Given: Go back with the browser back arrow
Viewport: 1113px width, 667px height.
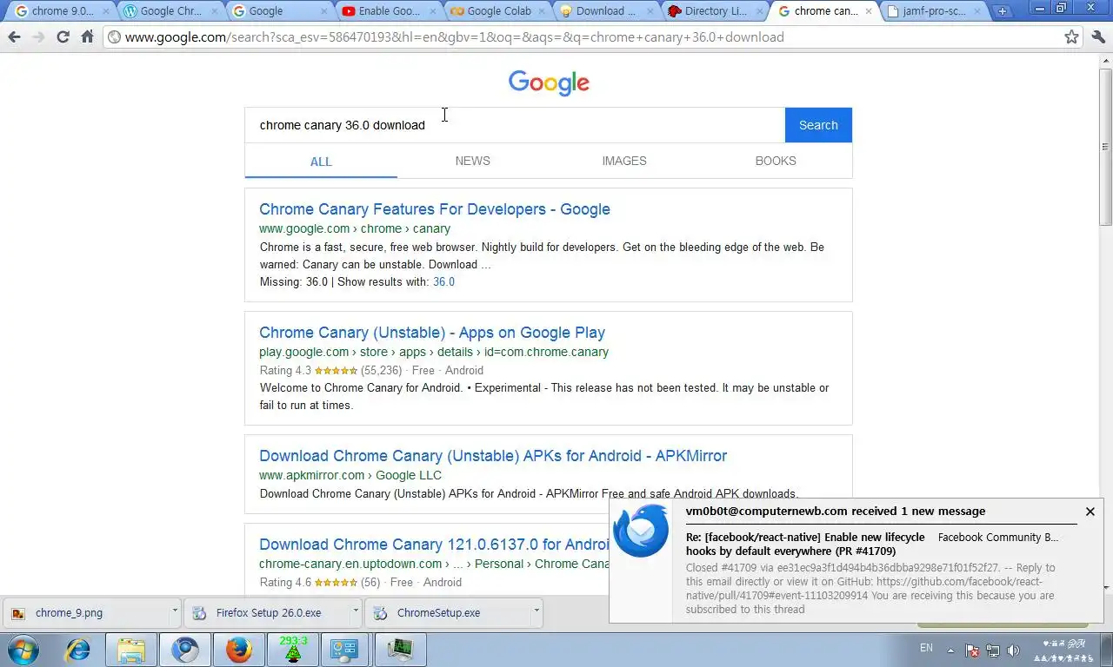Looking at the screenshot, I should (x=14, y=37).
